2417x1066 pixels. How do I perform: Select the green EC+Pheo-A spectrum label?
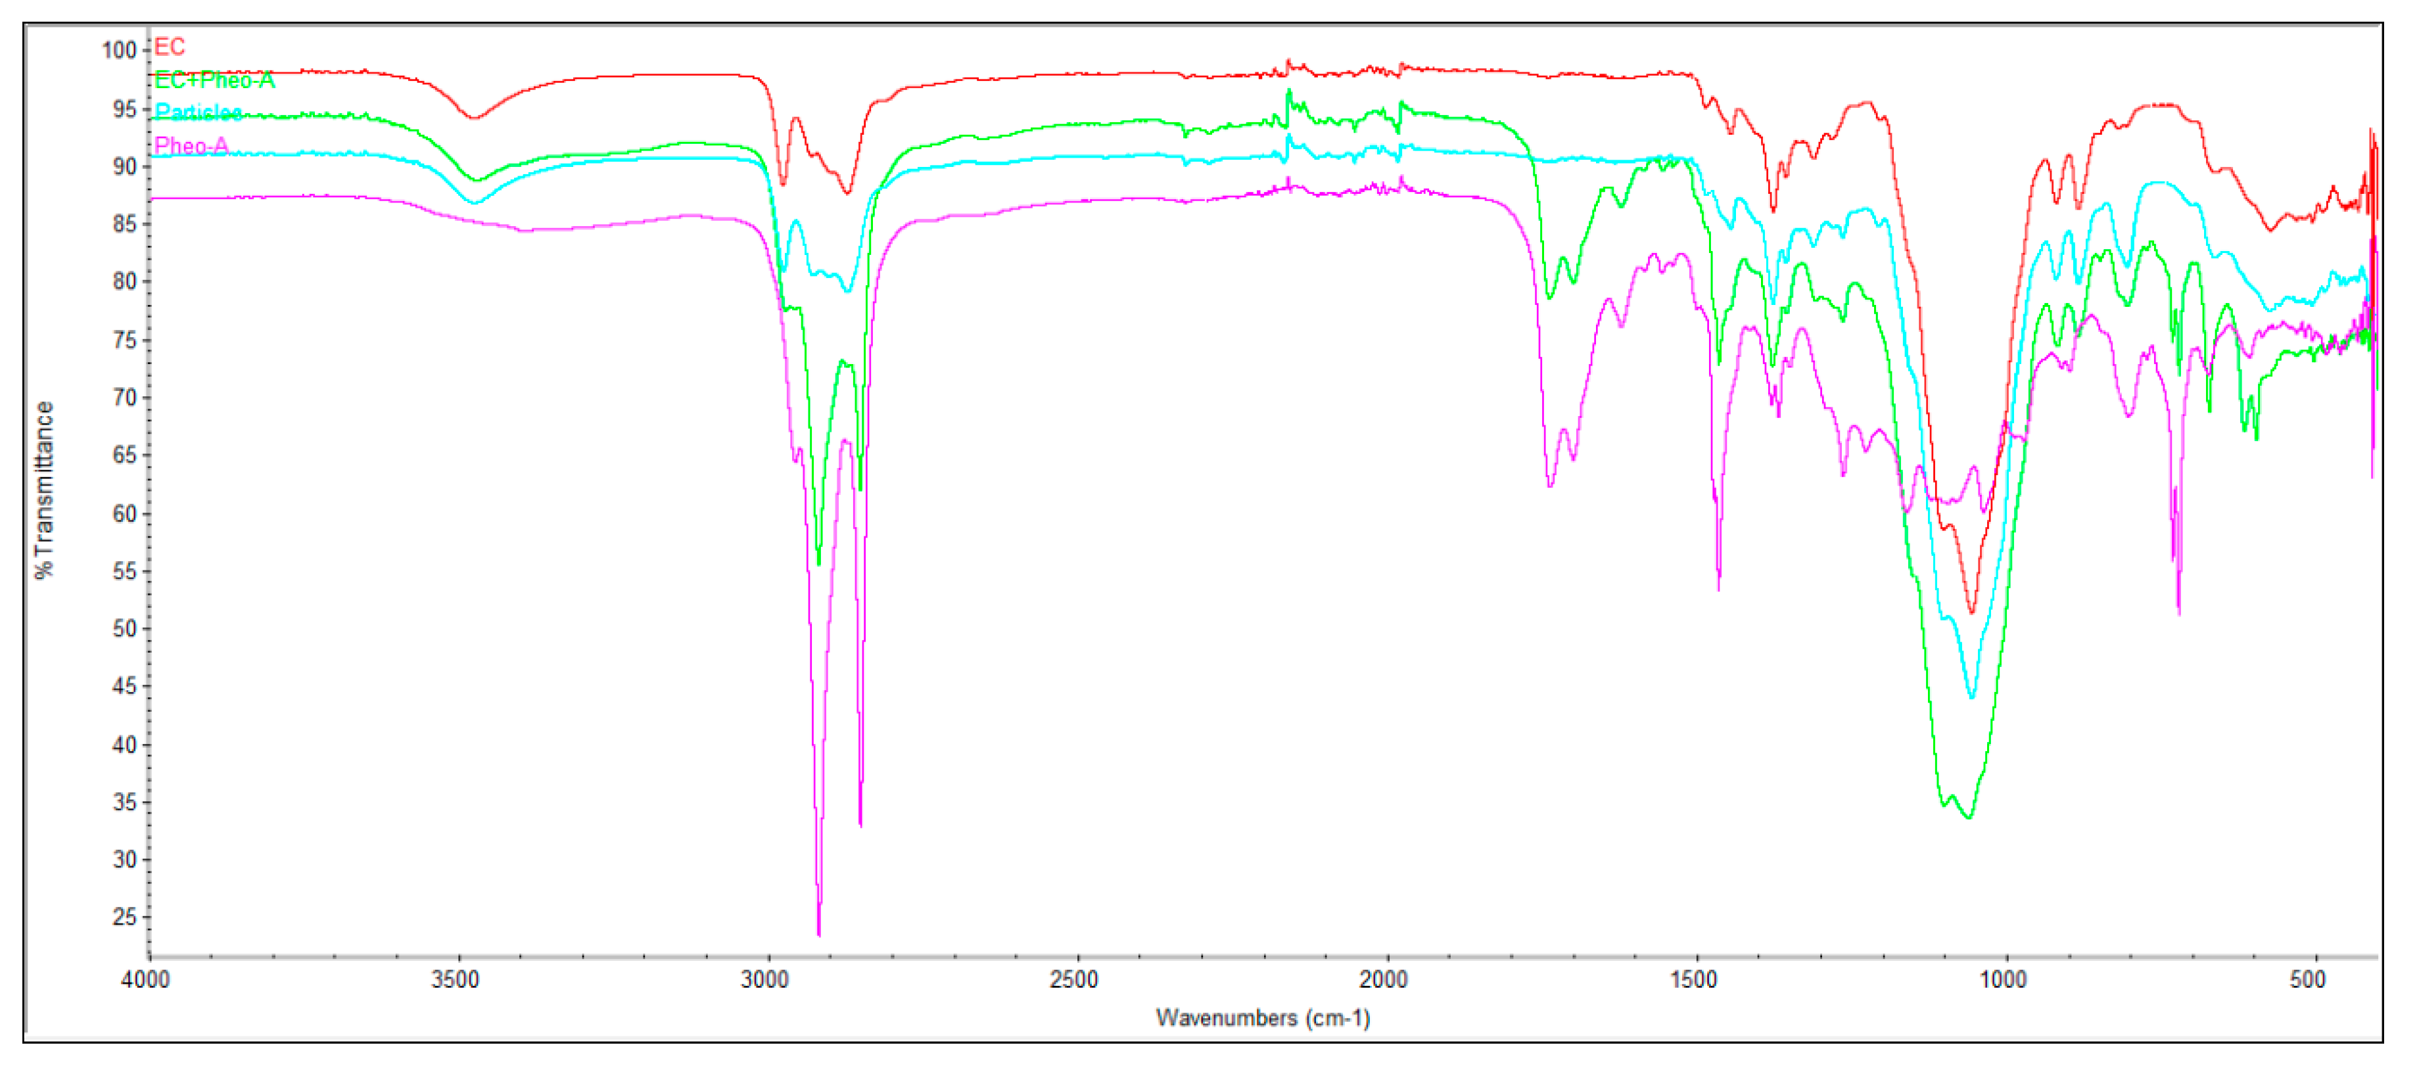(214, 81)
